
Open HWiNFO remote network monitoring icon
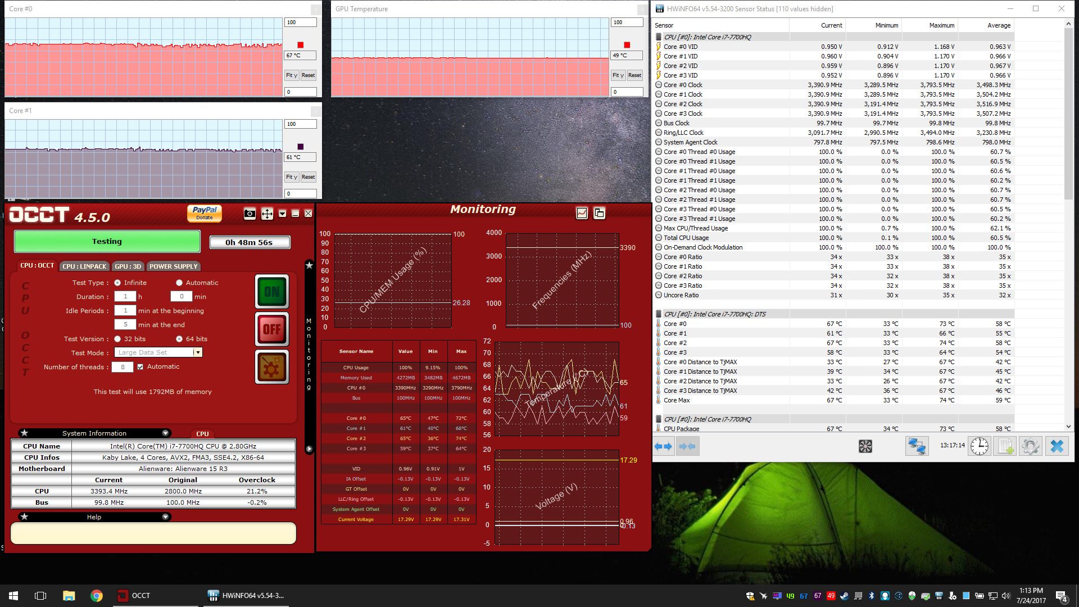(x=917, y=446)
